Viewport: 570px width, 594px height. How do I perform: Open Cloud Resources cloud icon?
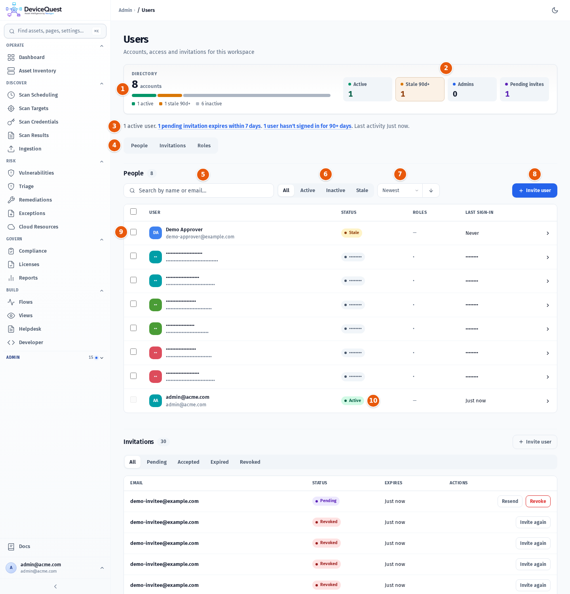[11, 227]
